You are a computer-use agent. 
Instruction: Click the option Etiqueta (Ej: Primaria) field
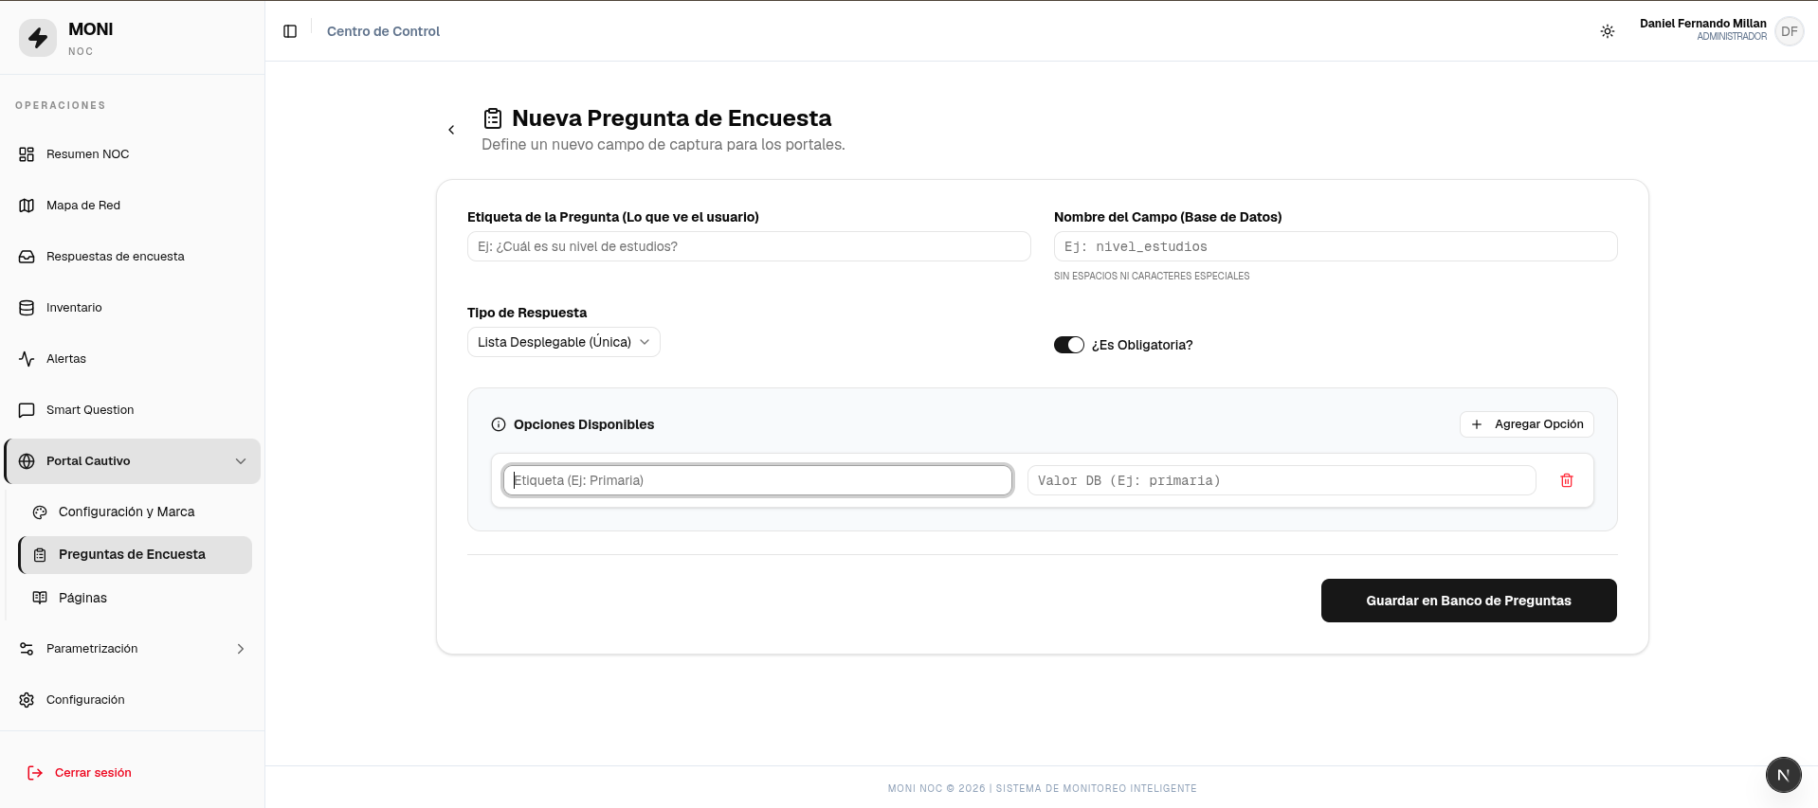click(758, 480)
